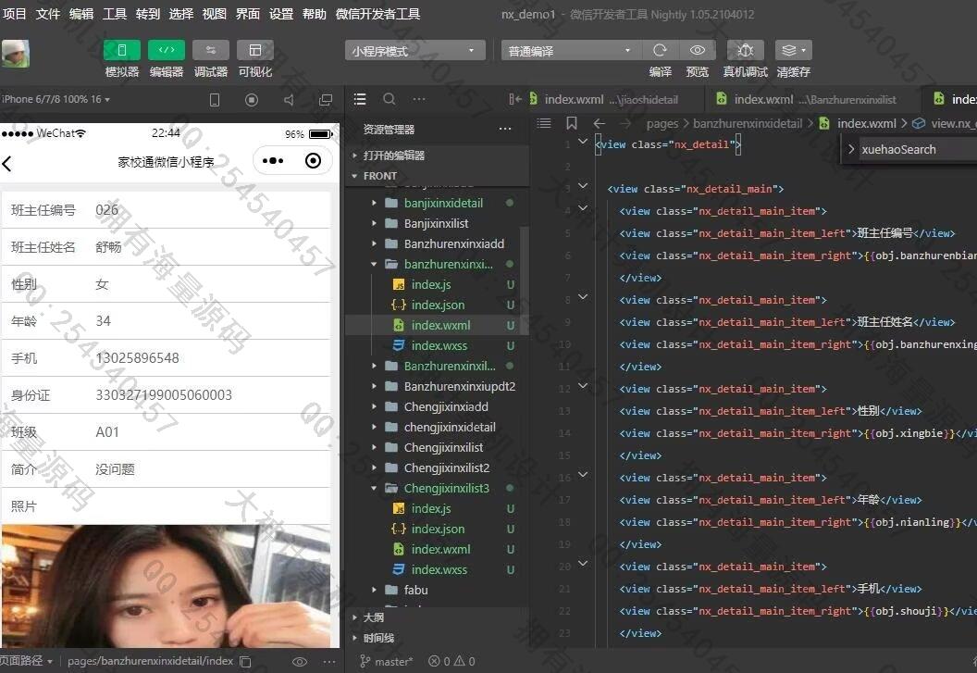Copy page path icon in status bar

pos(245,661)
